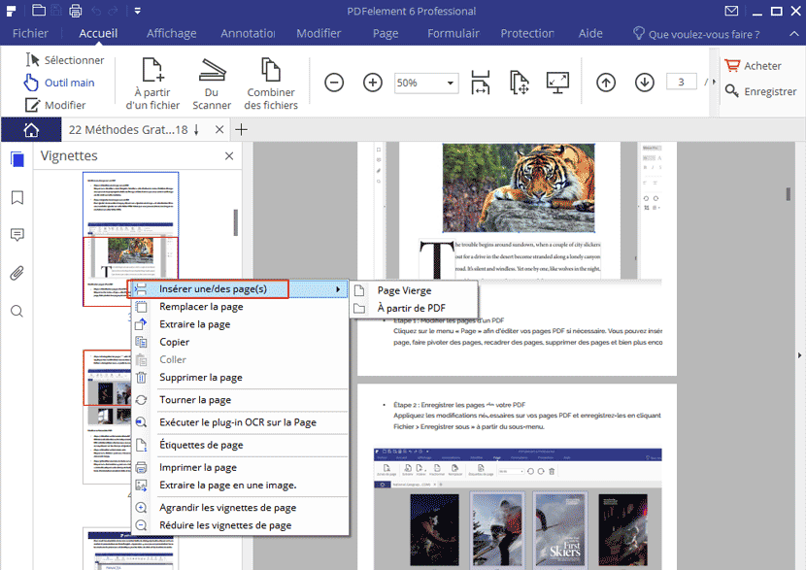
Task: Open the mail envelope icon
Action: click(x=731, y=11)
